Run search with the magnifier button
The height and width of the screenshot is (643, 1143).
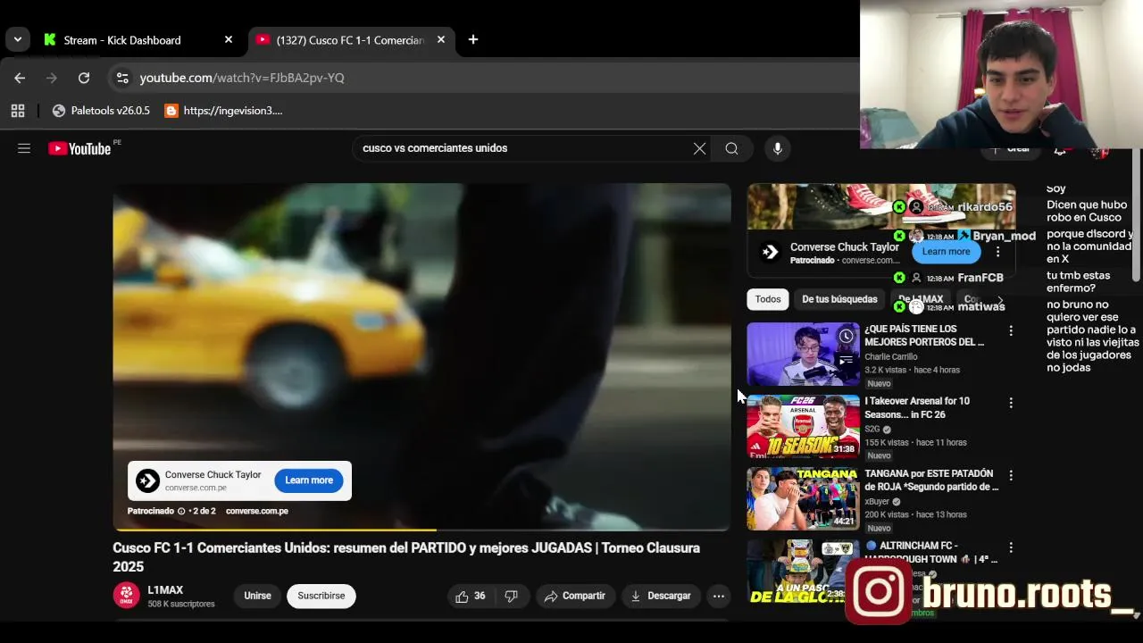pos(732,148)
